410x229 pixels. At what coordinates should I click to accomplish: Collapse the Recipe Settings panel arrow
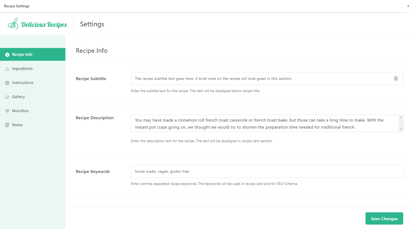(x=408, y=6)
